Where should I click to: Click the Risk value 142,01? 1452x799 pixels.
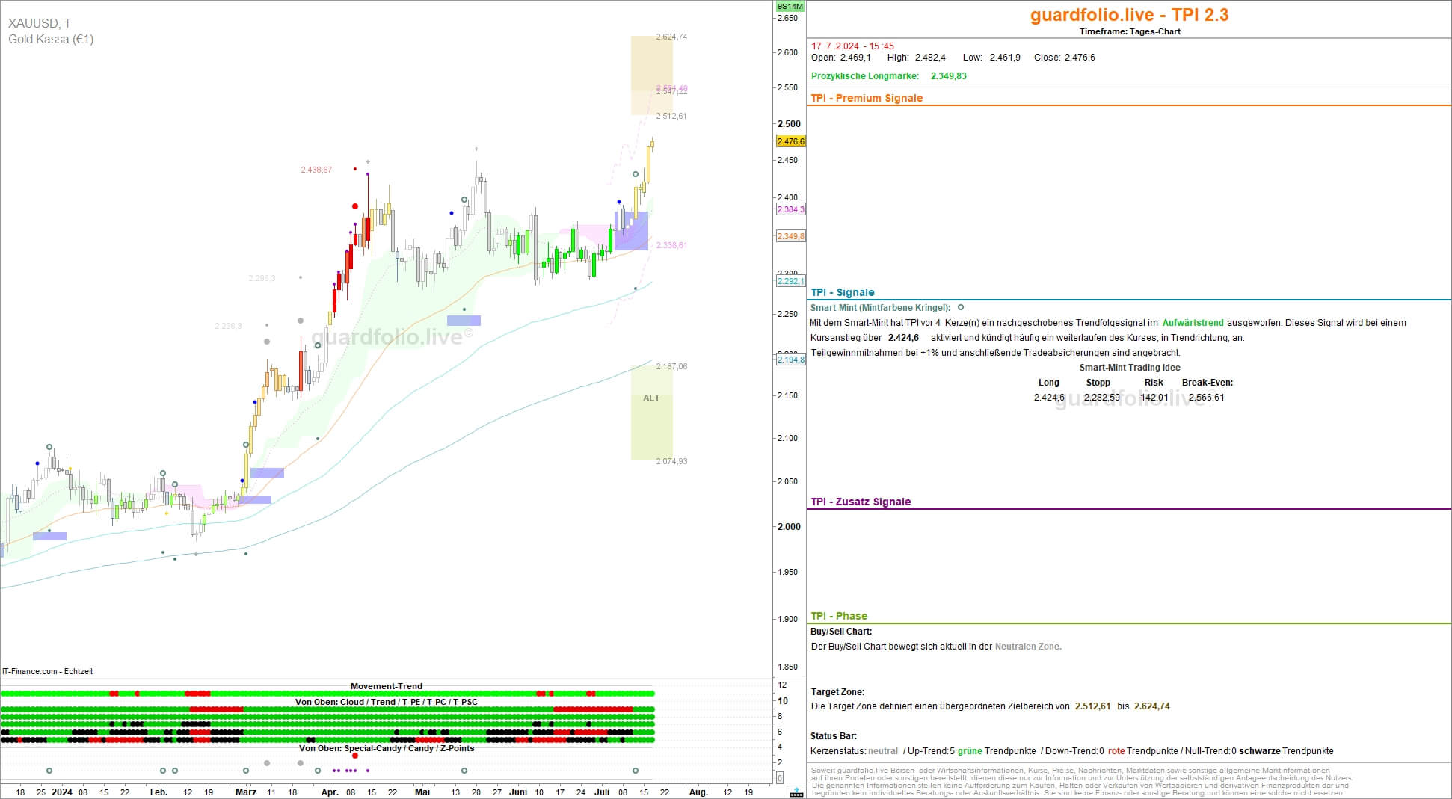click(x=1154, y=398)
